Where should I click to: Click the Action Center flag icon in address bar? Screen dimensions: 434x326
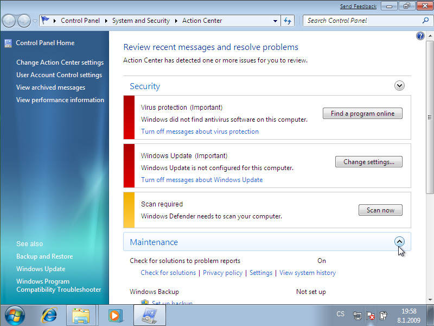pos(45,20)
